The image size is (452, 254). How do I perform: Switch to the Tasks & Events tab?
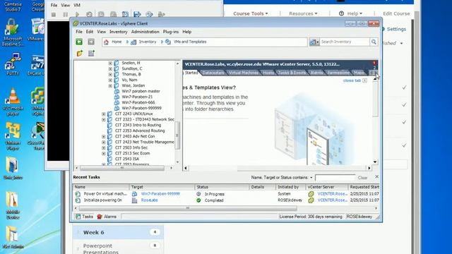[292, 73]
